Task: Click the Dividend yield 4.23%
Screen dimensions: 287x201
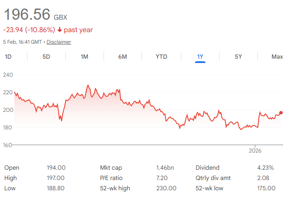Action: pos(266,168)
